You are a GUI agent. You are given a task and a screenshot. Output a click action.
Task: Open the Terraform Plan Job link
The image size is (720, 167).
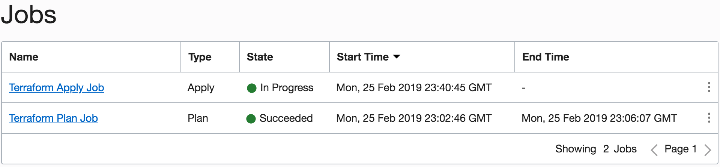point(53,118)
